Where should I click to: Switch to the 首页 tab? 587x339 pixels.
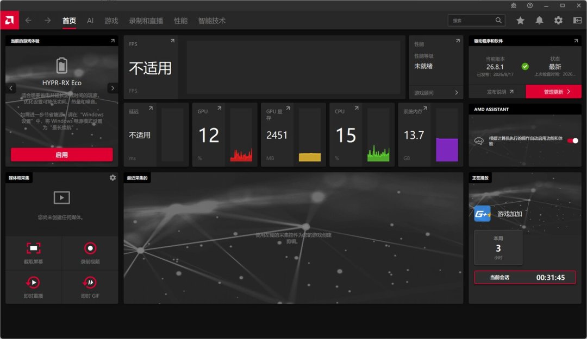tap(69, 21)
